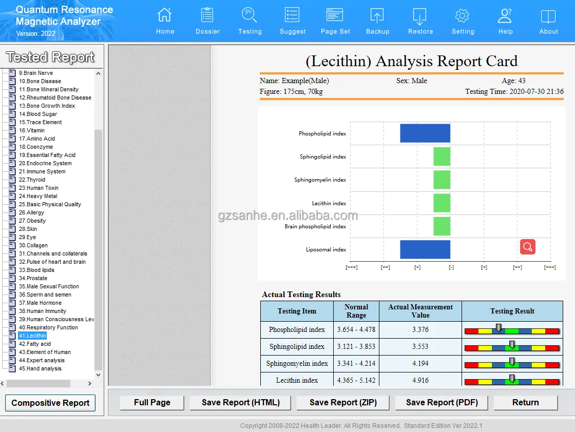Open the Dossier clipboard icon
This screenshot has width=575, height=432.
tap(207, 16)
